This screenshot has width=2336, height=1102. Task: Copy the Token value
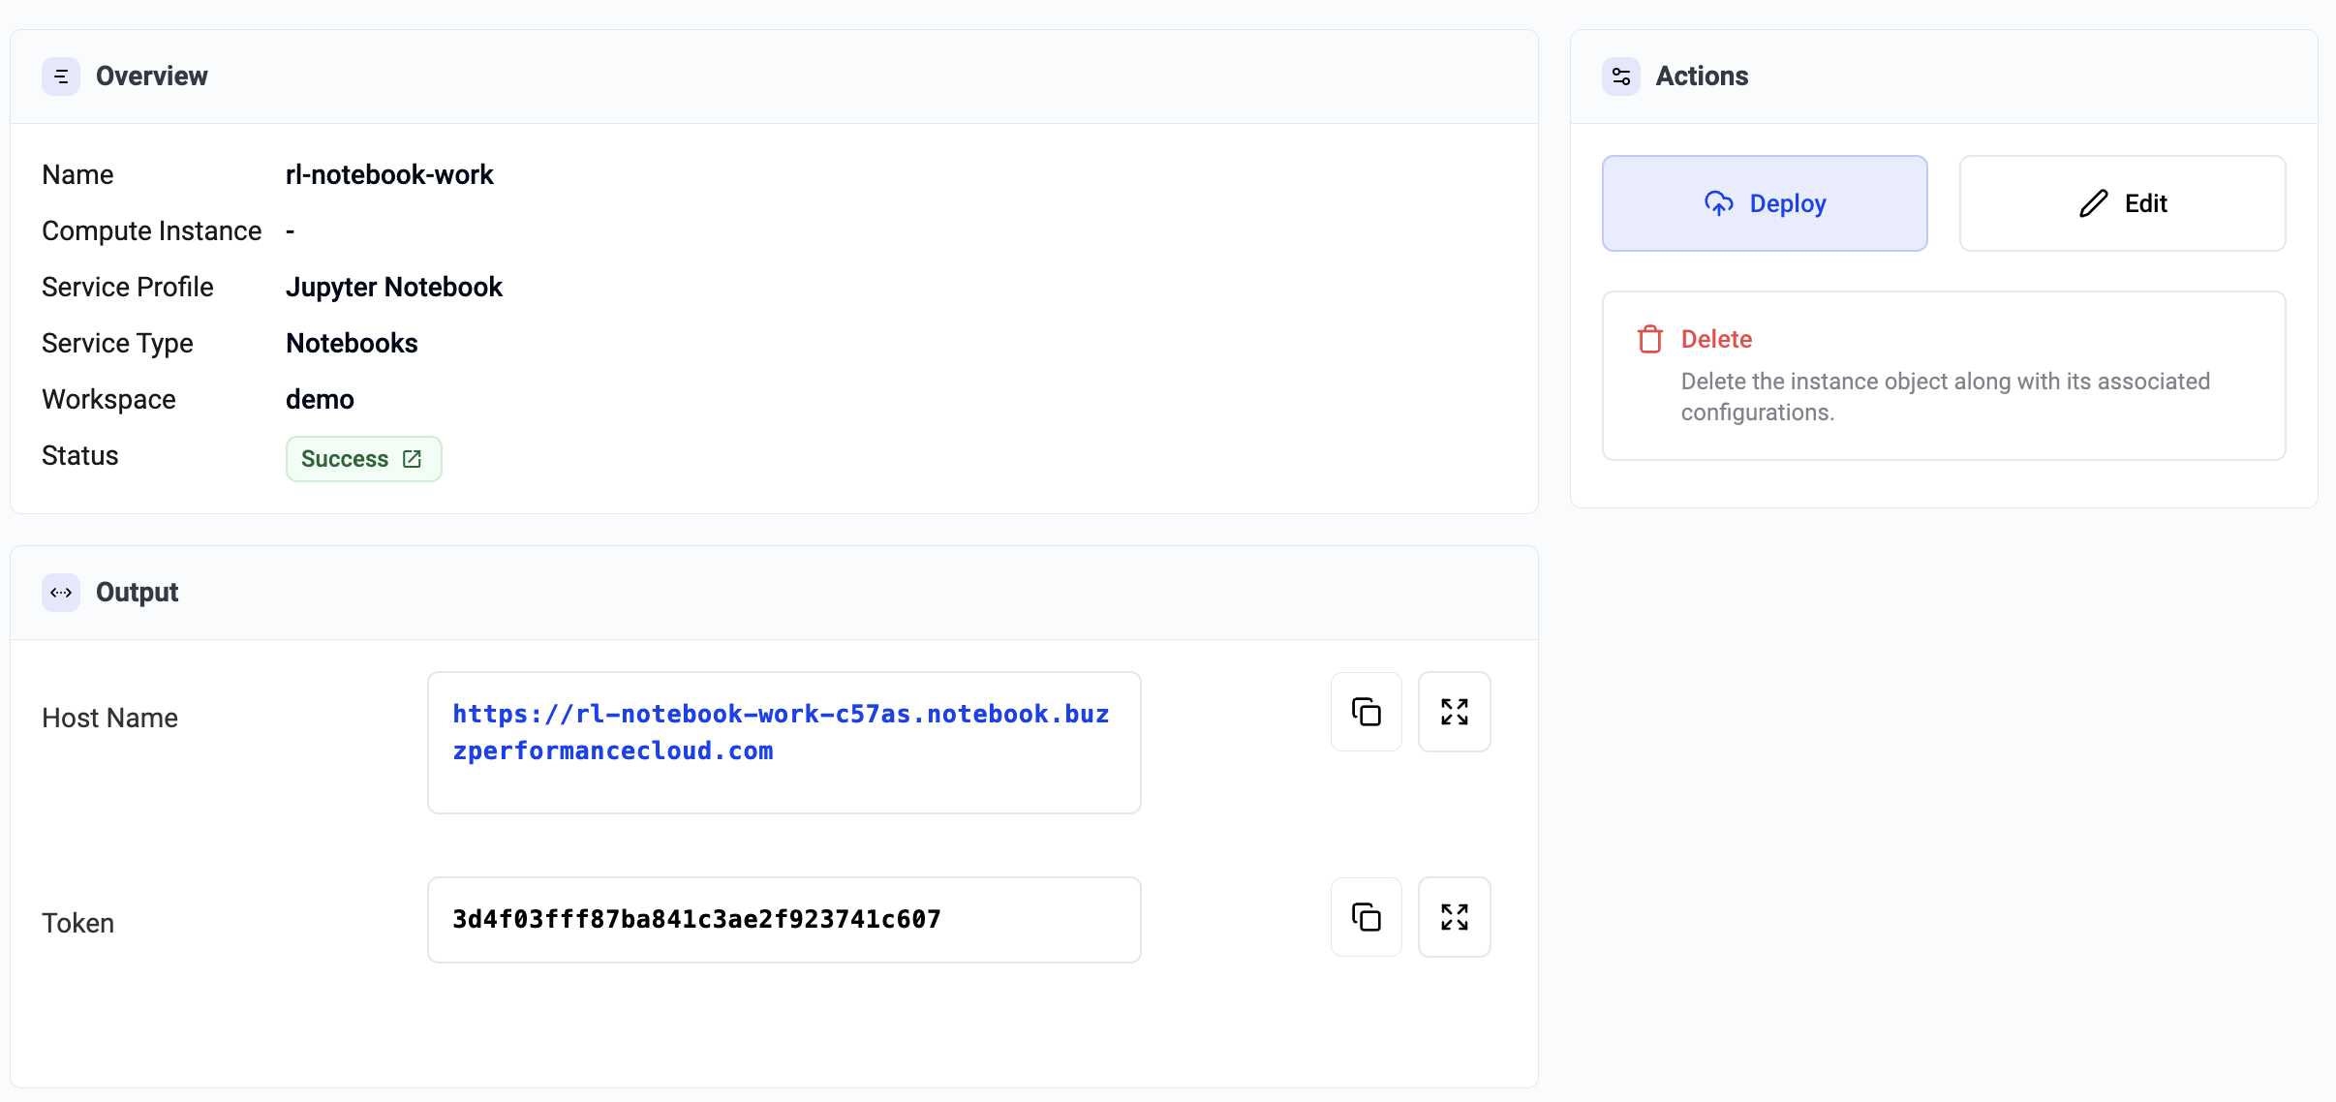click(1366, 917)
